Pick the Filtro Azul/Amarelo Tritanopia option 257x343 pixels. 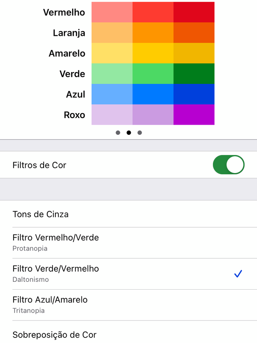(x=128, y=305)
